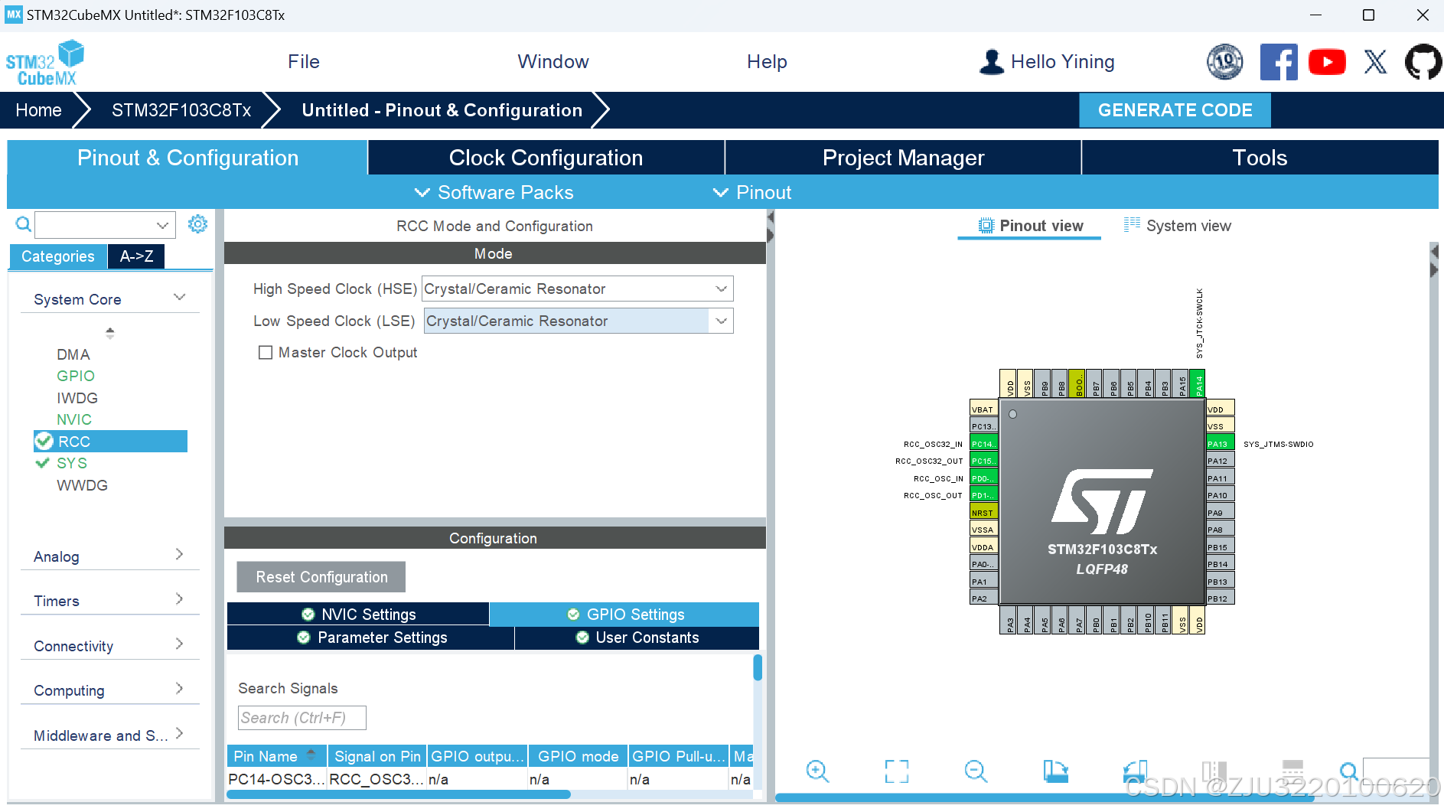Click the PA9 pin on the chip
Screen dimensions: 1444x812
1221,513
